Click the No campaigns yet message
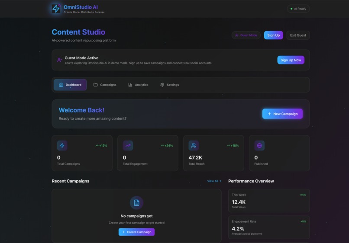The image size is (349, 243). (x=136, y=216)
